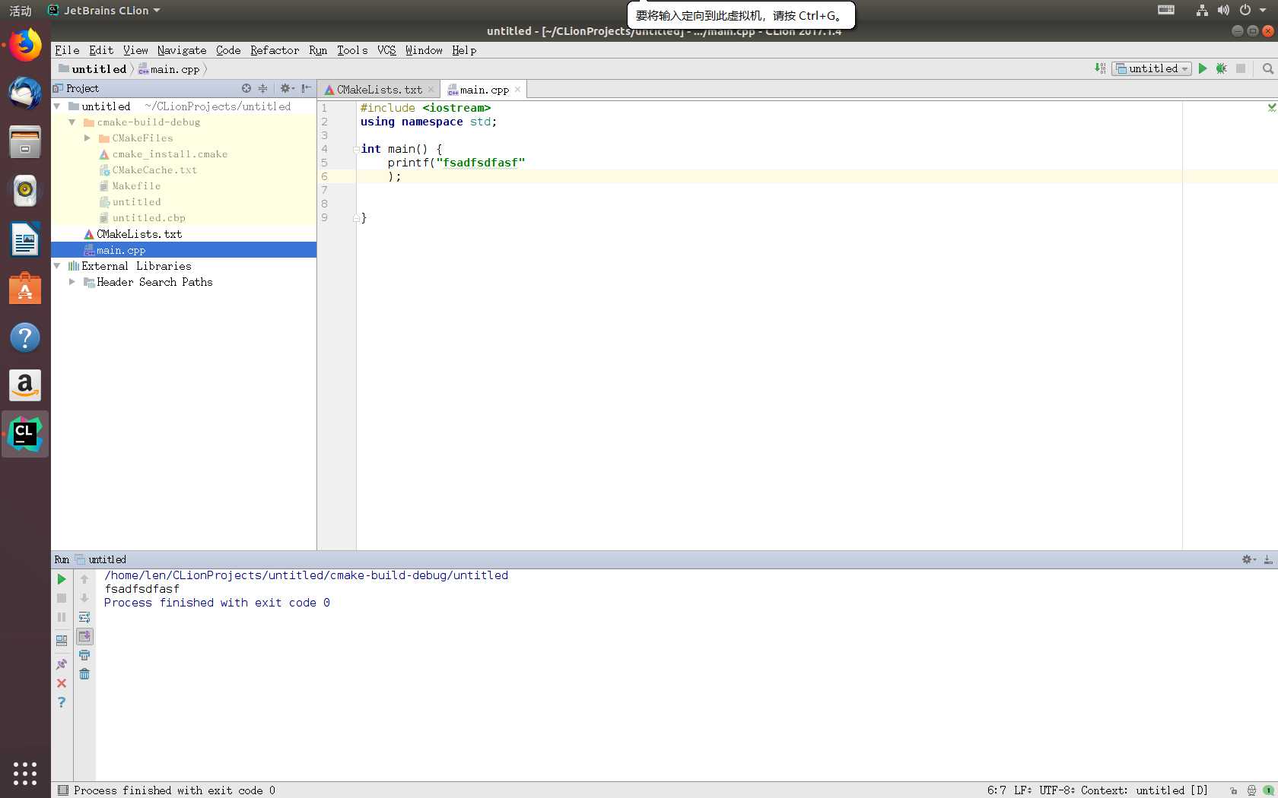This screenshot has width=1278, height=798.
Task: Toggle soft-wrap in Run console
Action: point(84,617)
